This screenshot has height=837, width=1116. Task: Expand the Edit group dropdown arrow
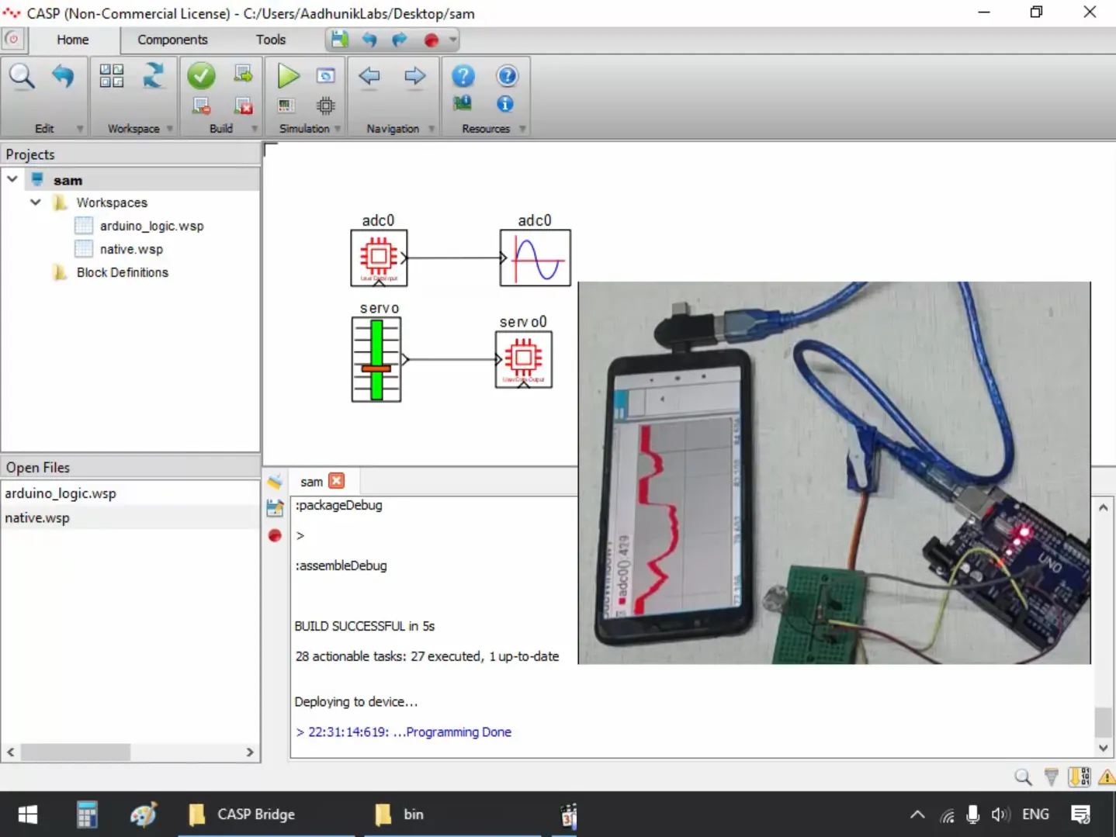click(80, 129)
